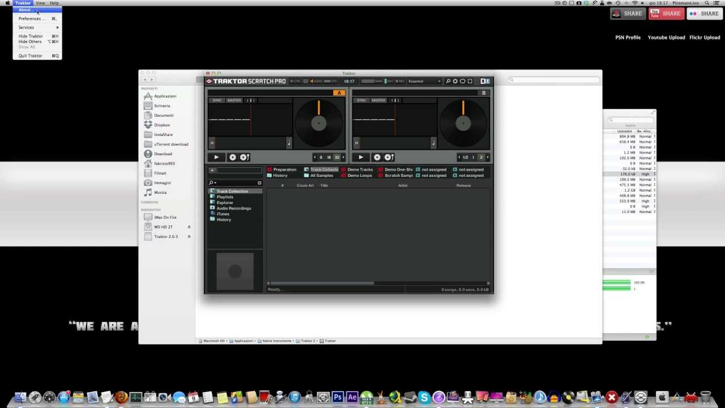Eject the WD HD 2T drive

click(x=189, y=227)
